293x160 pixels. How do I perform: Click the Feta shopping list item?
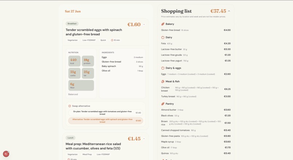tap(196, 43)
